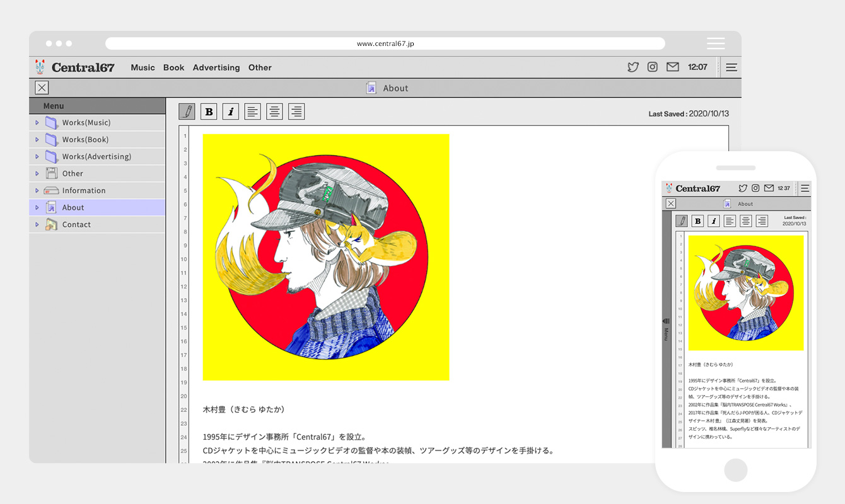The height and width of the screenshot is (504, 845).
Task: Expand the Contact triangle in the sidebar
Action: click(37, 224)
